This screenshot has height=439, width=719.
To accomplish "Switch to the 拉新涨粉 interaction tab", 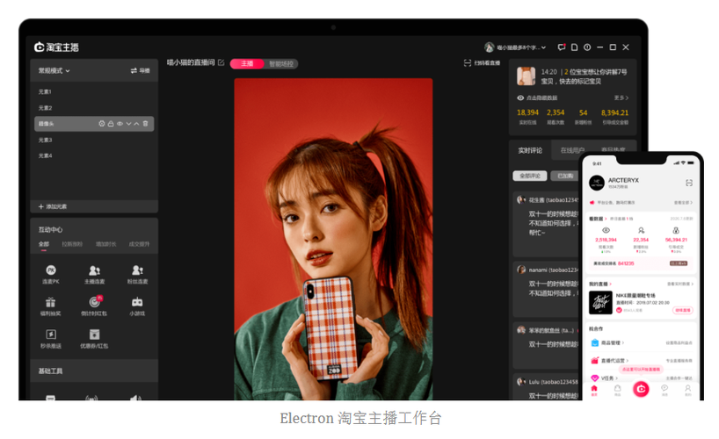I will 72,244.
